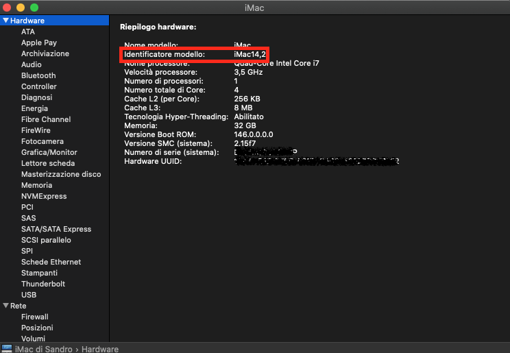The image size is (510, 353).
Task: Click the '3,5 GHz' processor speed value
Action: (x=248, y=72)
